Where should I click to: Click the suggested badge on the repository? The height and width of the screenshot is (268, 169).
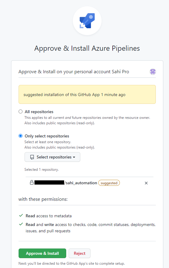click(109, 183)
